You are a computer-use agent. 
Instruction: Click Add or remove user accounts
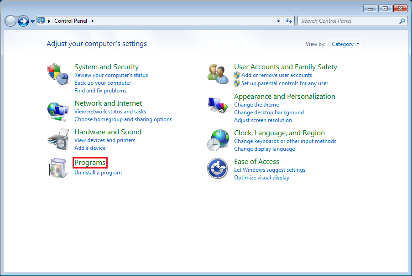click(x=276, y=75)
